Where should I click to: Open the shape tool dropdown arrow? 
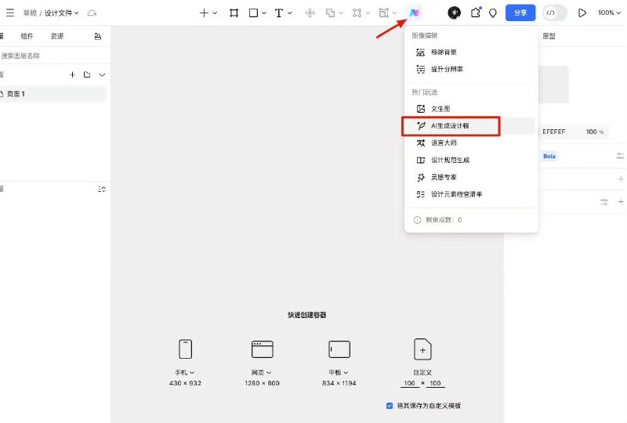264,13
